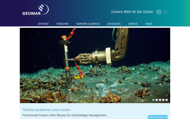Open the Tiefsee bewahren und nutzen headline

click(x=47, y=110)
